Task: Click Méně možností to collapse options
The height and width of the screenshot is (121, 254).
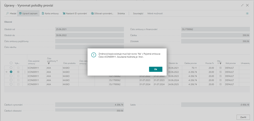Action: pyautogui.click(x=155, y=13)
